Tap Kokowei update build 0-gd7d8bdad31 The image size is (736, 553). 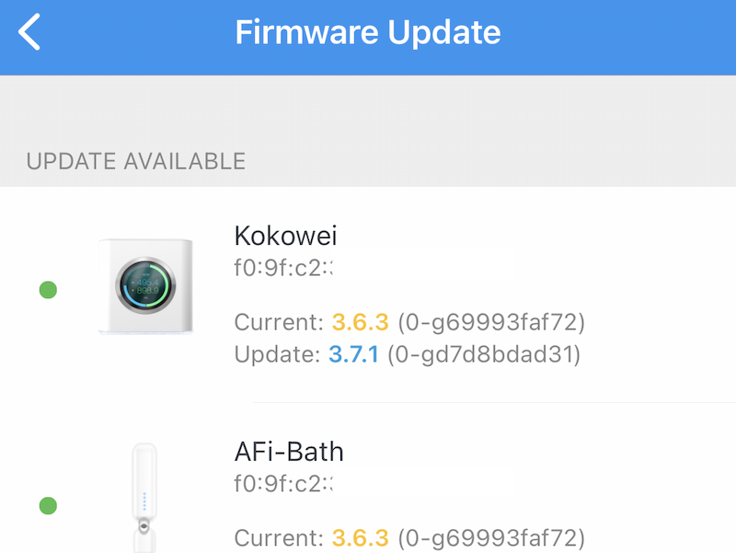(x=483, y=354)
